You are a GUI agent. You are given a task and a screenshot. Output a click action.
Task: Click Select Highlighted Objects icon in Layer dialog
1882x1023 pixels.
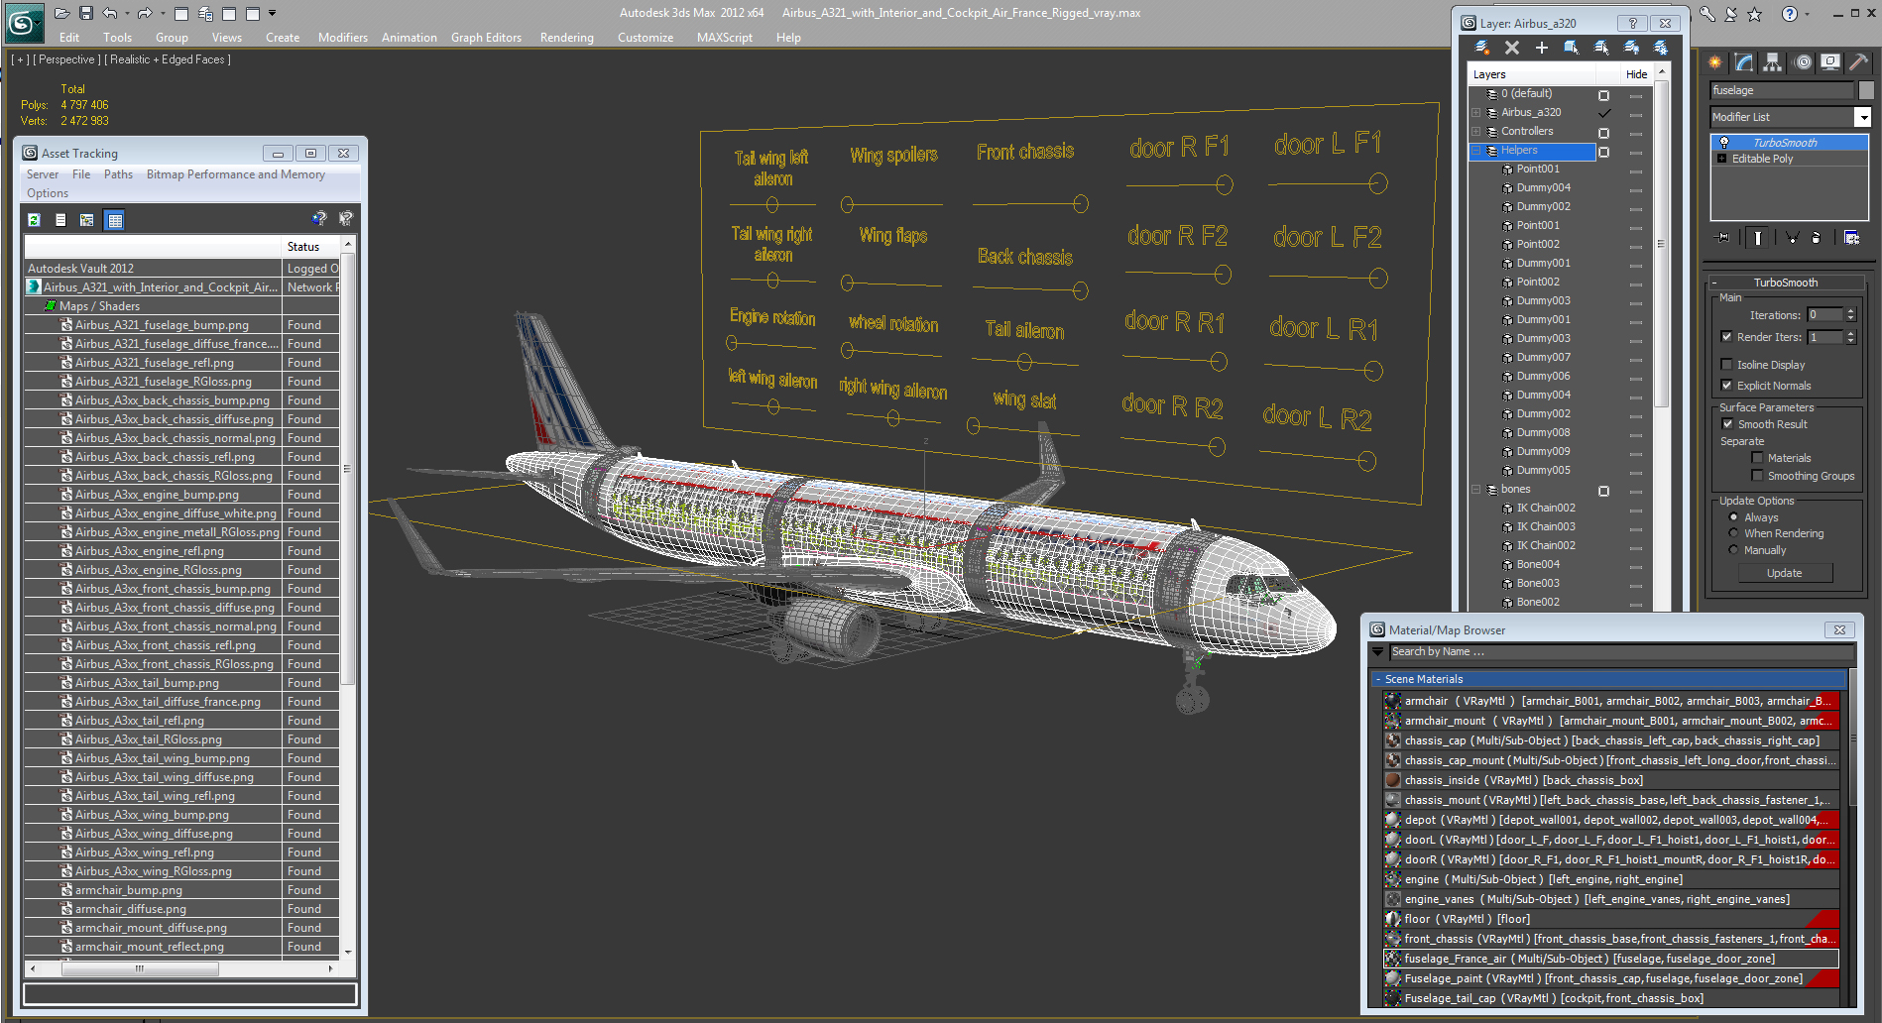pos(1572,47)
